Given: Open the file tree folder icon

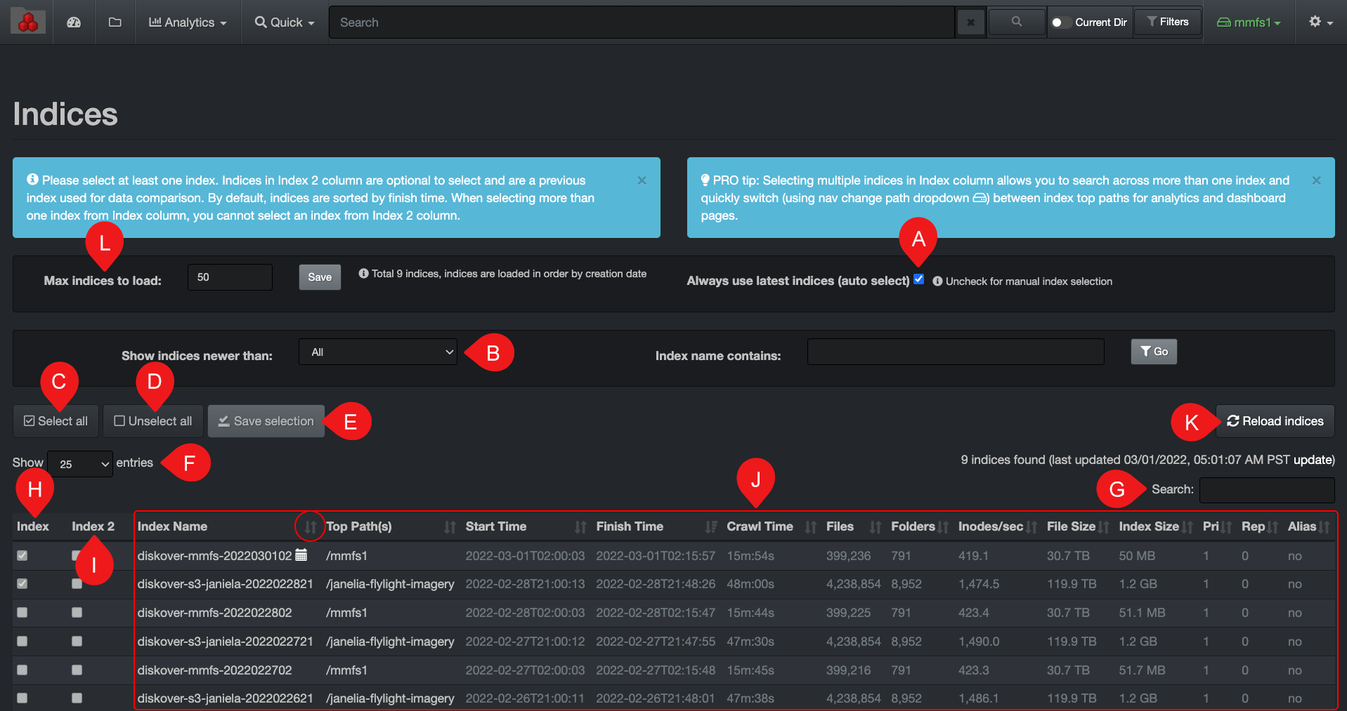Looking at the screenshot, I should point(115,22).
